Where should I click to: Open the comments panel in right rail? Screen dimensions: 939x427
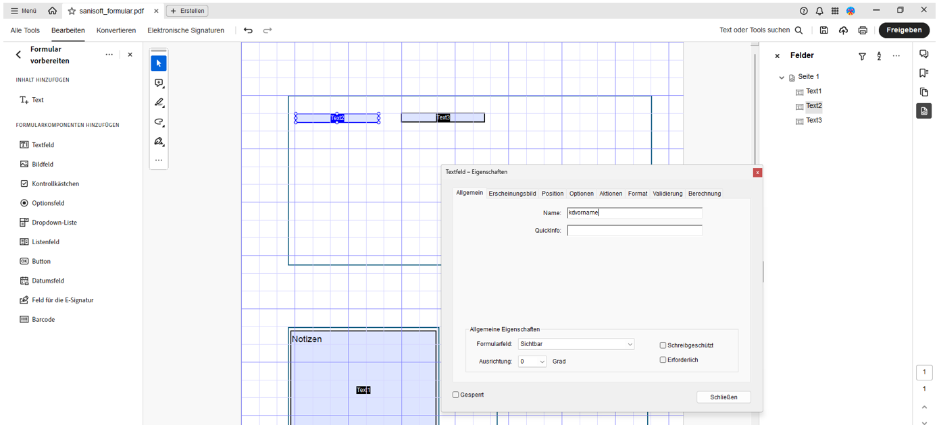pos(924,54)
